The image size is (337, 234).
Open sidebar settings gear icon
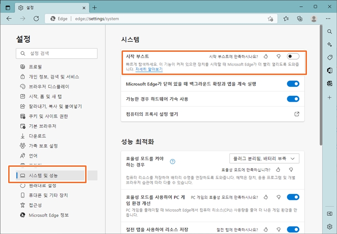pyautogui.click(x=329, y=226)
